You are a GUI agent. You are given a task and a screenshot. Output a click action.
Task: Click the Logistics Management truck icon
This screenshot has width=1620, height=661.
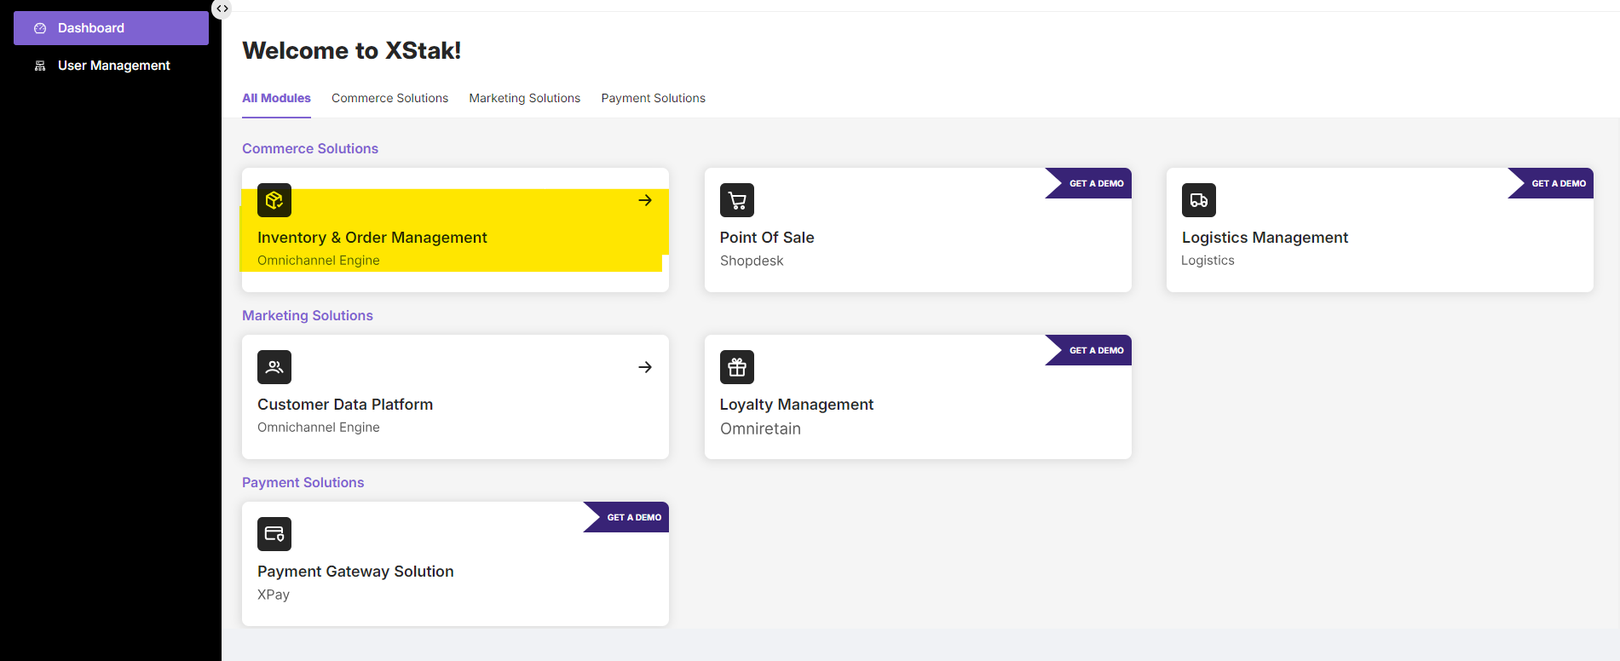click(x=1198, y=200)
